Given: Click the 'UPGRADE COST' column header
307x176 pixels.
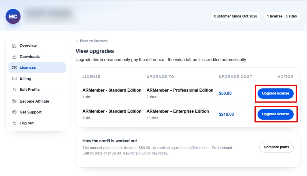Looking at the screenshot, I should coord(235,77).
